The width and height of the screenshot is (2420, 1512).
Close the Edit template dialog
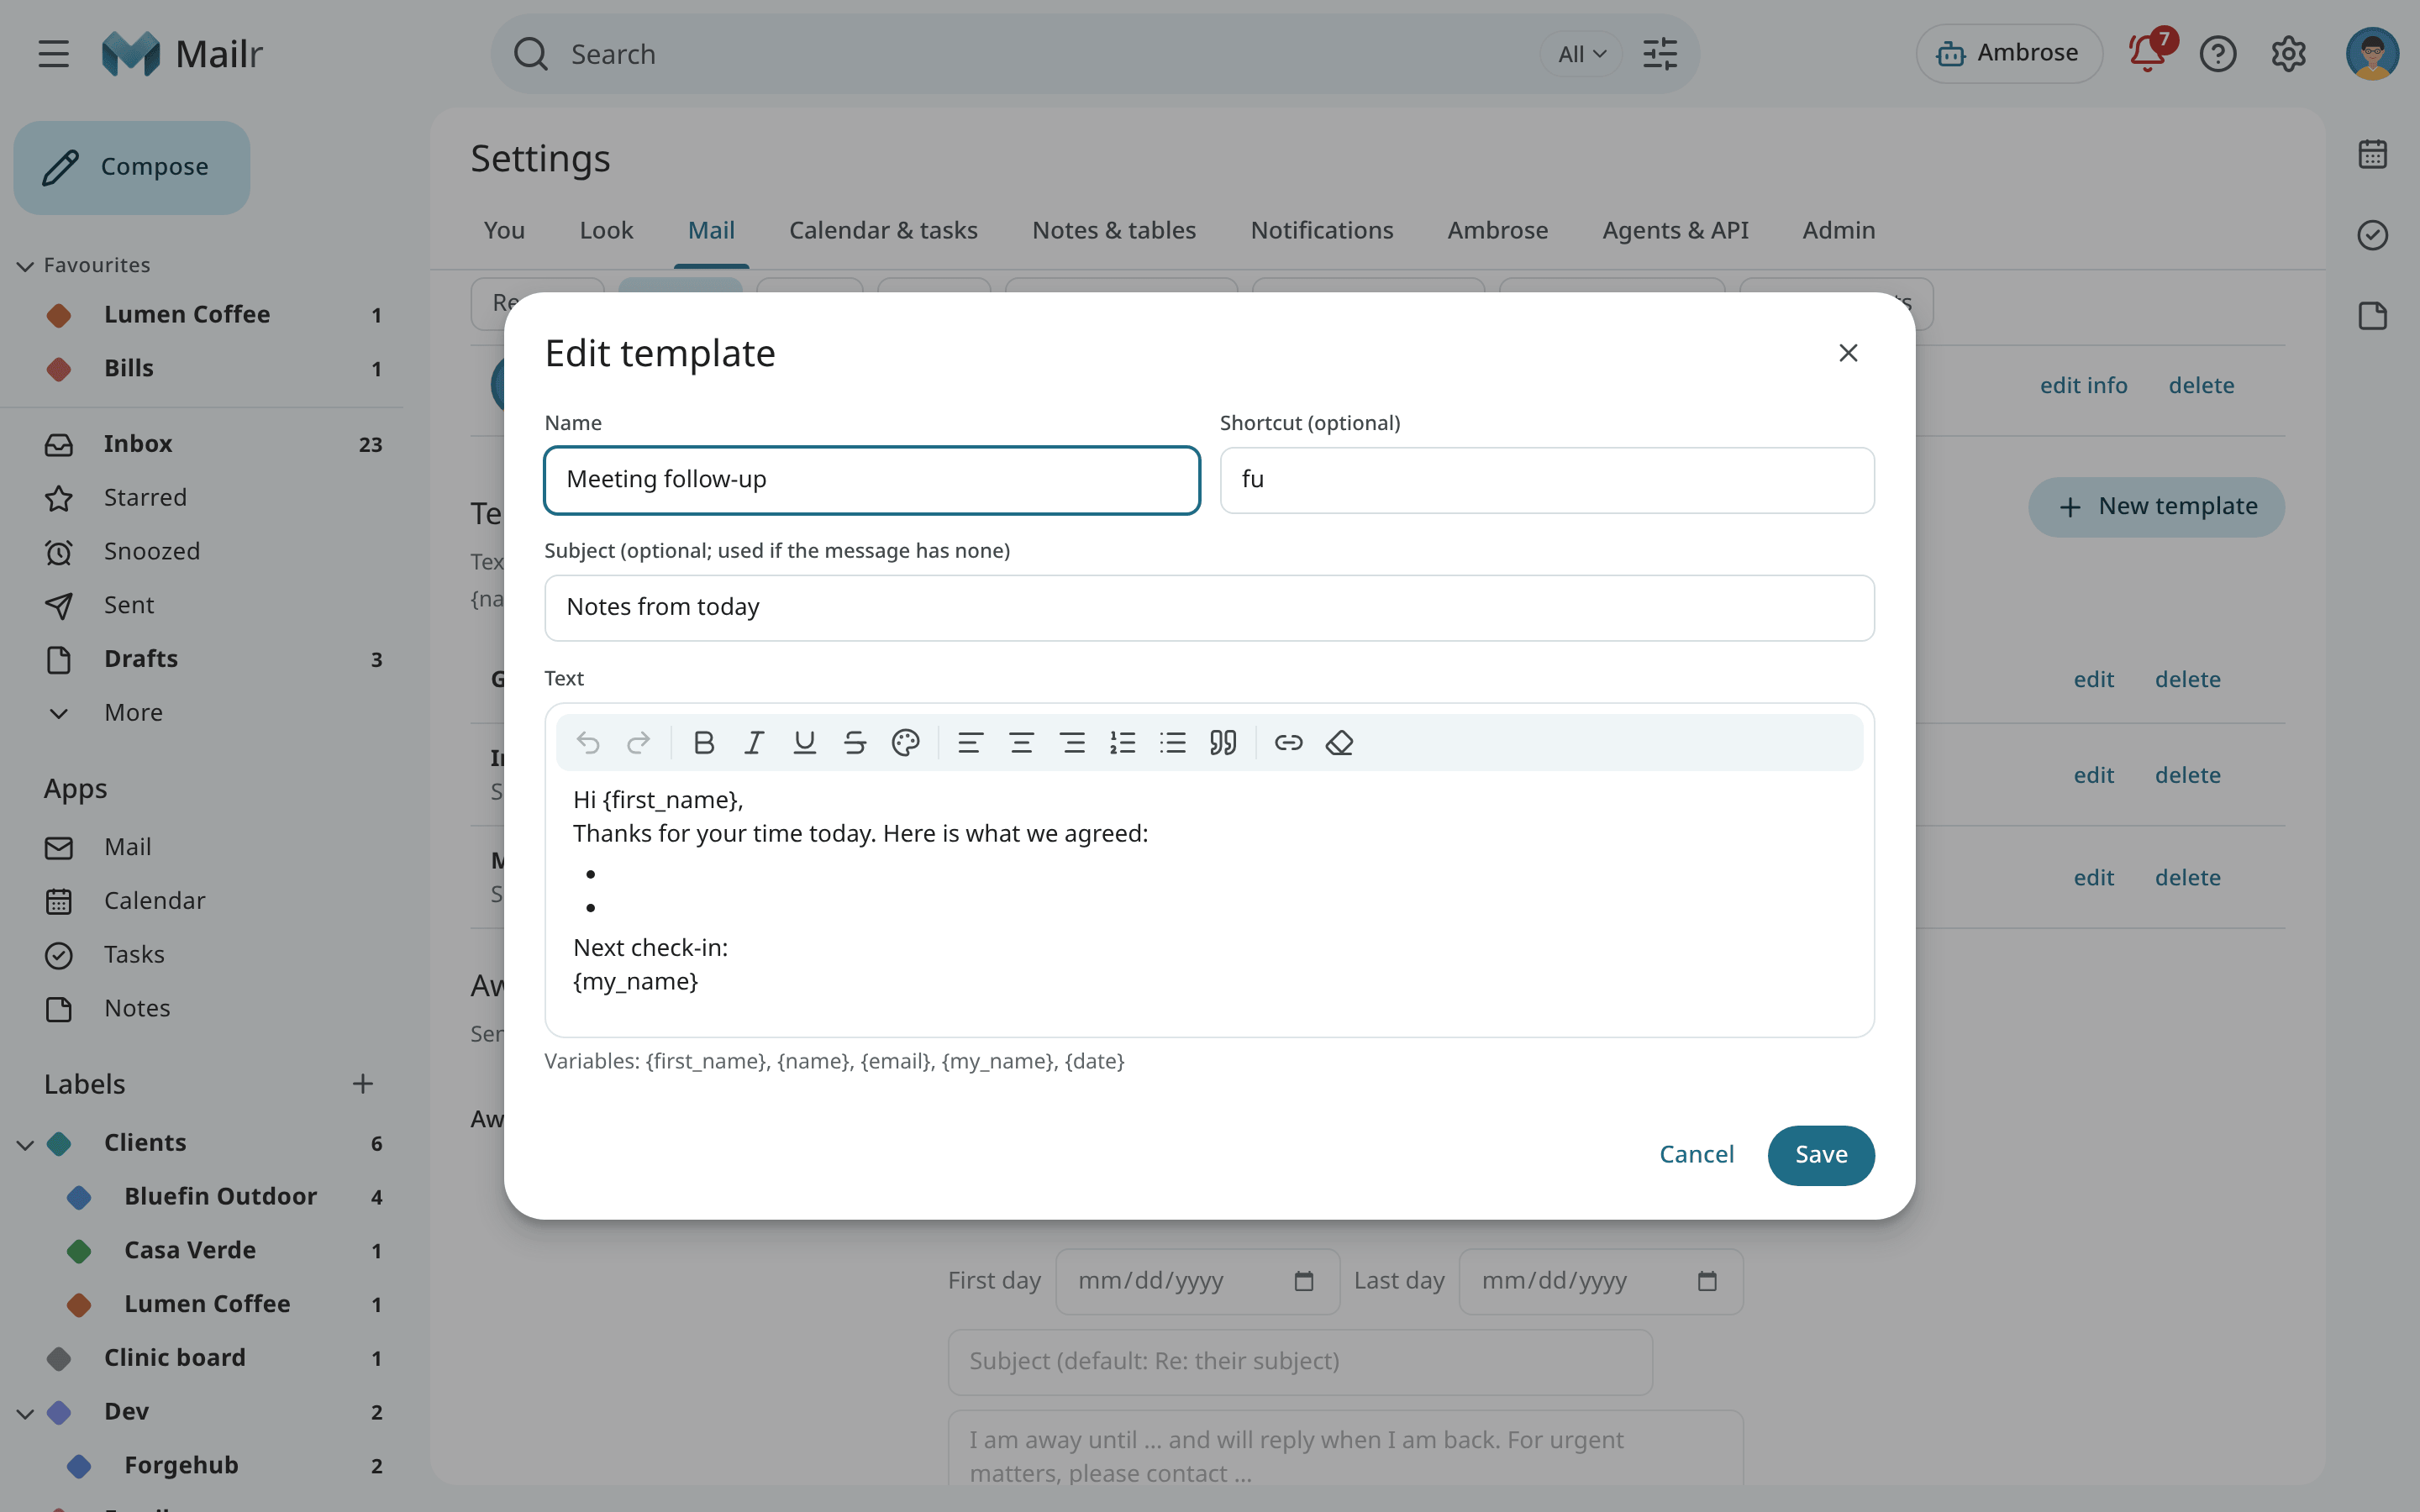1848,353
